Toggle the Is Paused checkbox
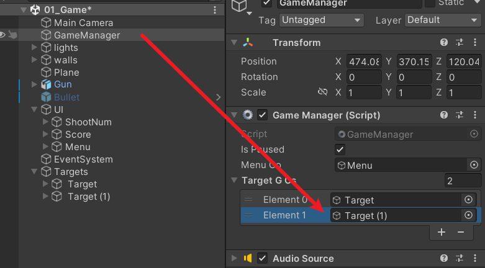Screen dimensions: 485x268 click(340, 150)
